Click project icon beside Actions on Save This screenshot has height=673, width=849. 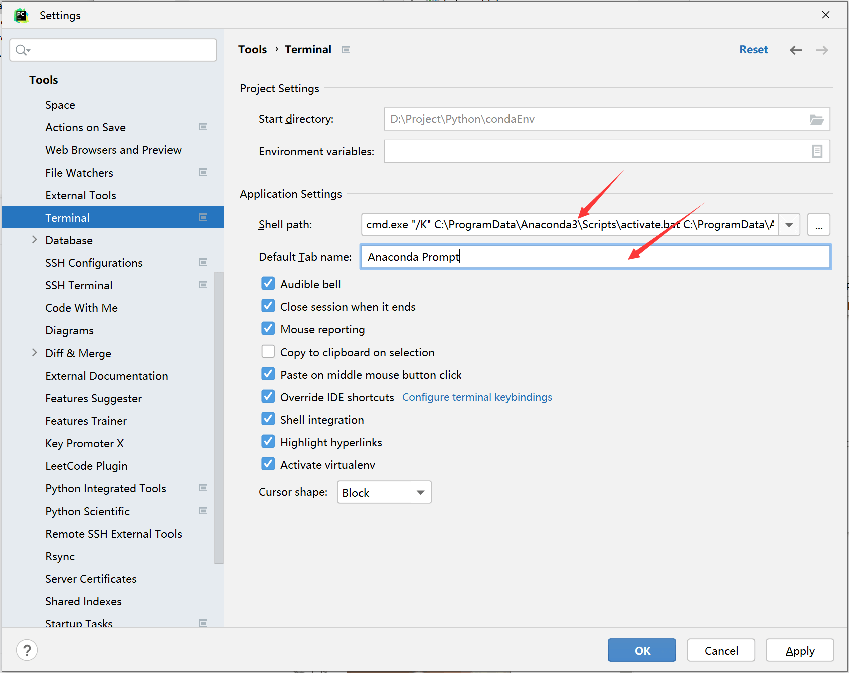tap(203, 127)
